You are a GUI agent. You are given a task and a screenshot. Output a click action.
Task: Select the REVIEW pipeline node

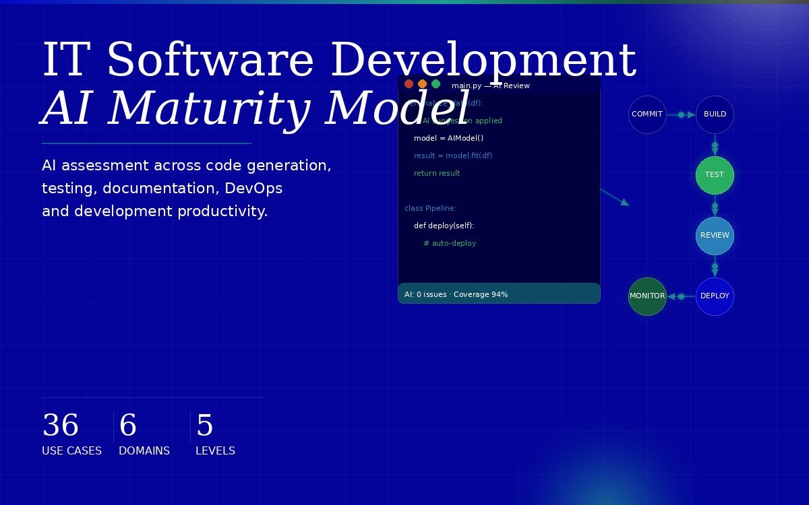715,236
